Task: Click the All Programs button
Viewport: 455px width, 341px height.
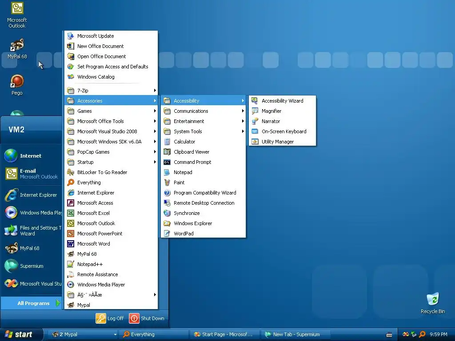Action: coord(32,303)
